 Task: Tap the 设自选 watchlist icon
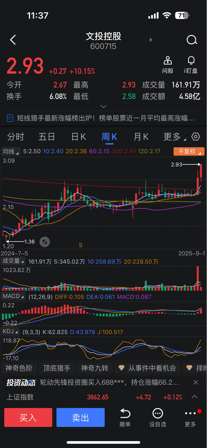158,413
